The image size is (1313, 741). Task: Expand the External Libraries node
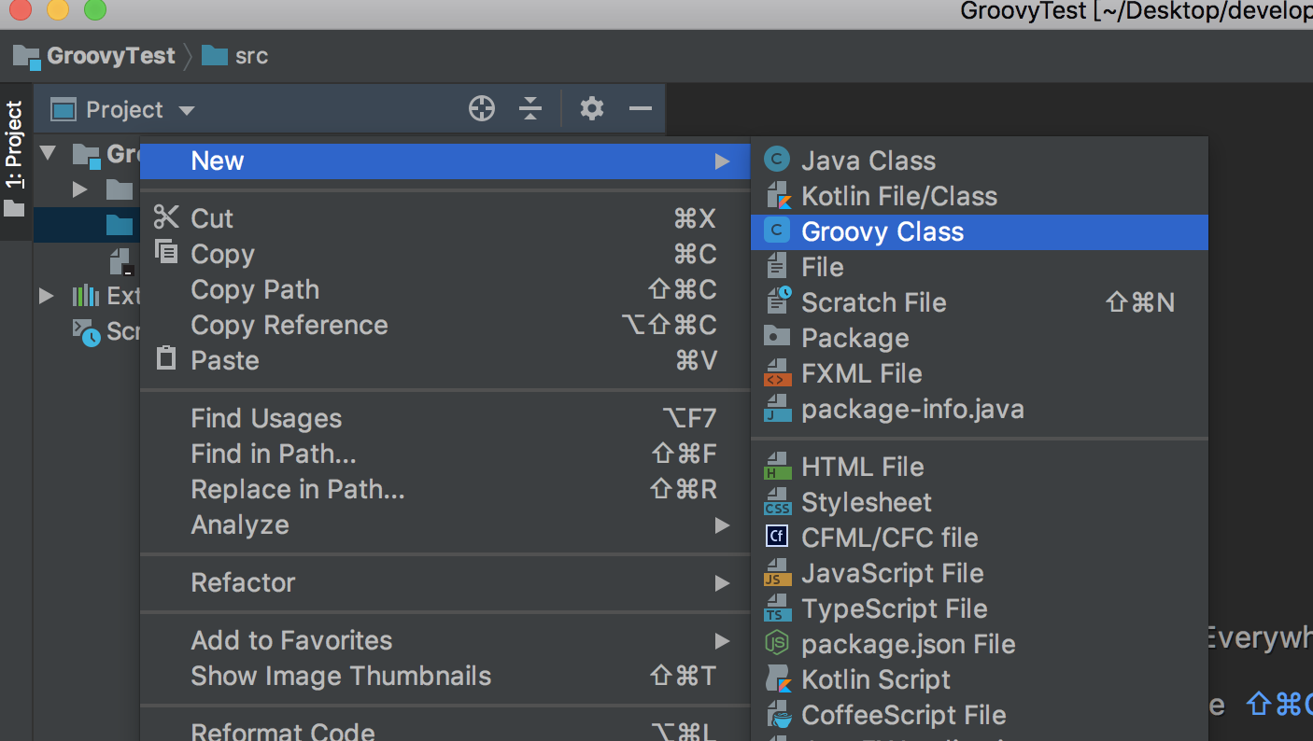[47, 297]
